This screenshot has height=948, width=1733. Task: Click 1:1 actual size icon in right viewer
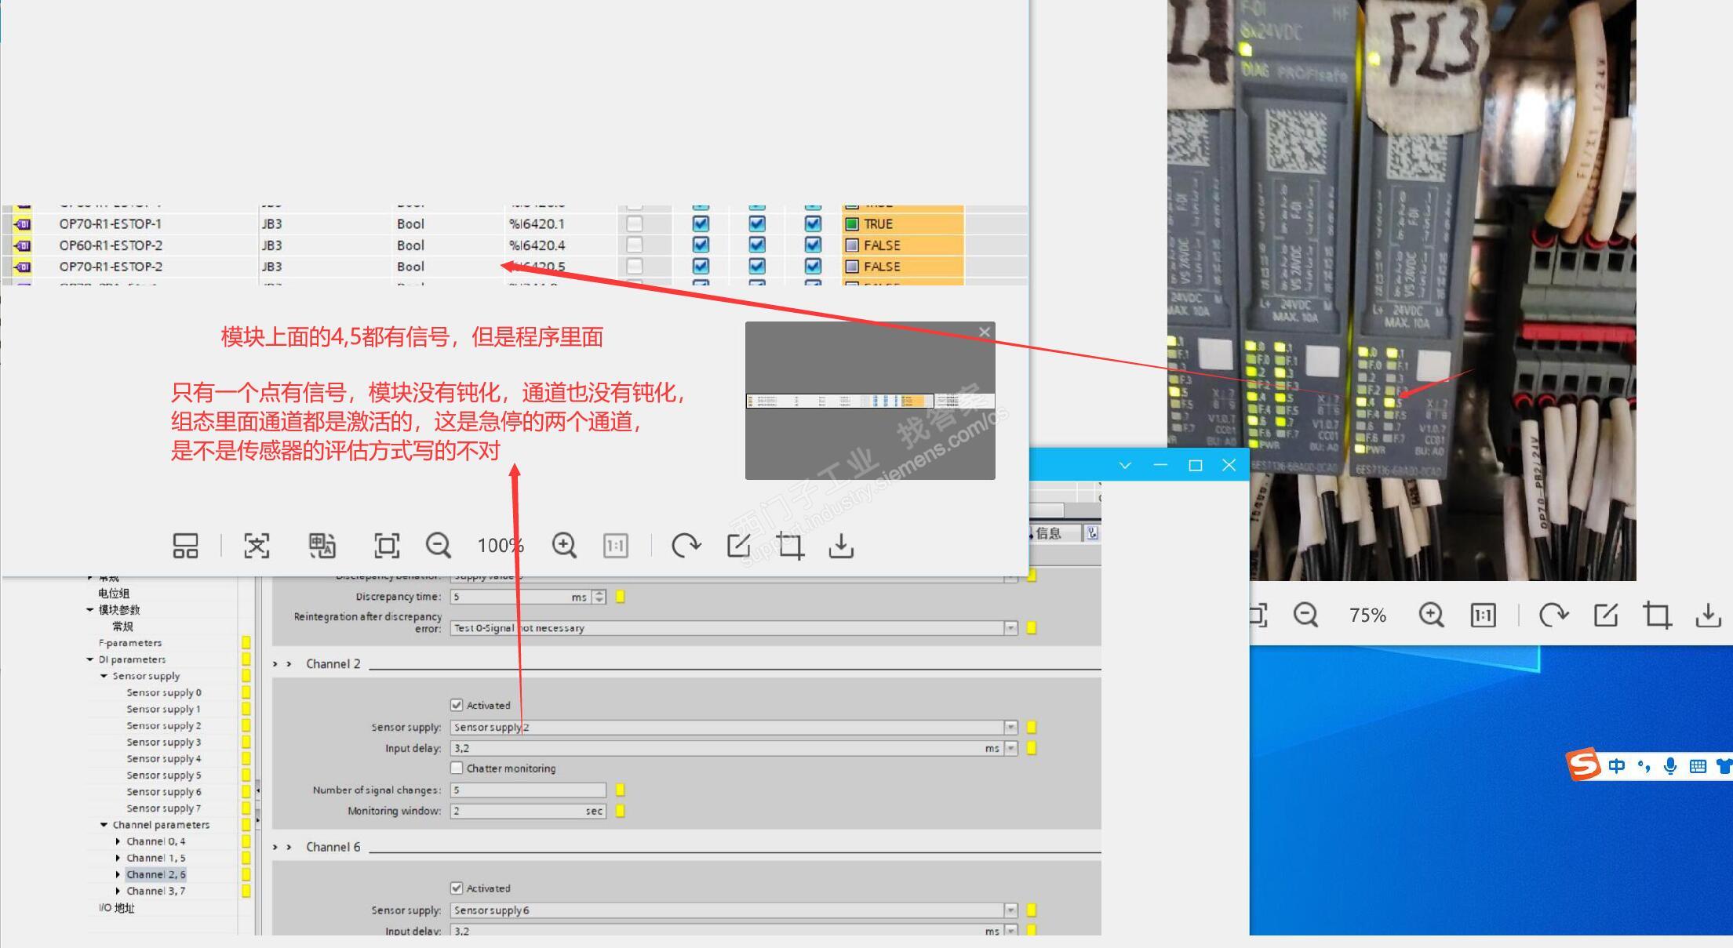pyautogui.click(x=1483, y=616)
